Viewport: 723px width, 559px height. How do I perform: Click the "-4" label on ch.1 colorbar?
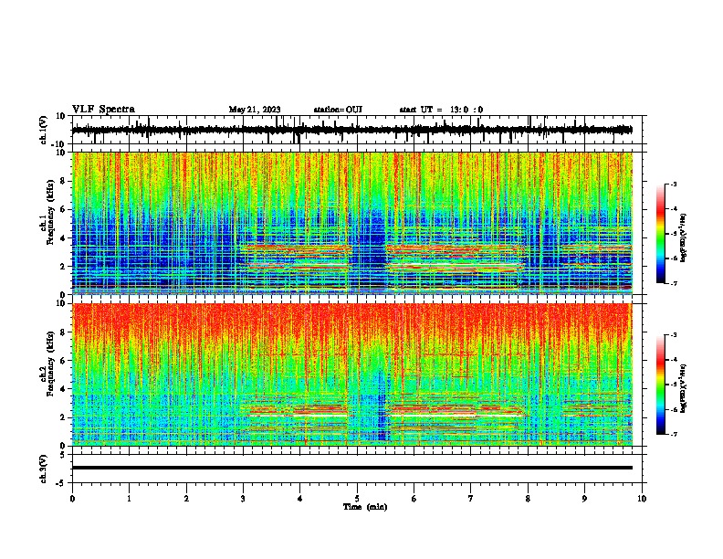[x=674, y=209]
